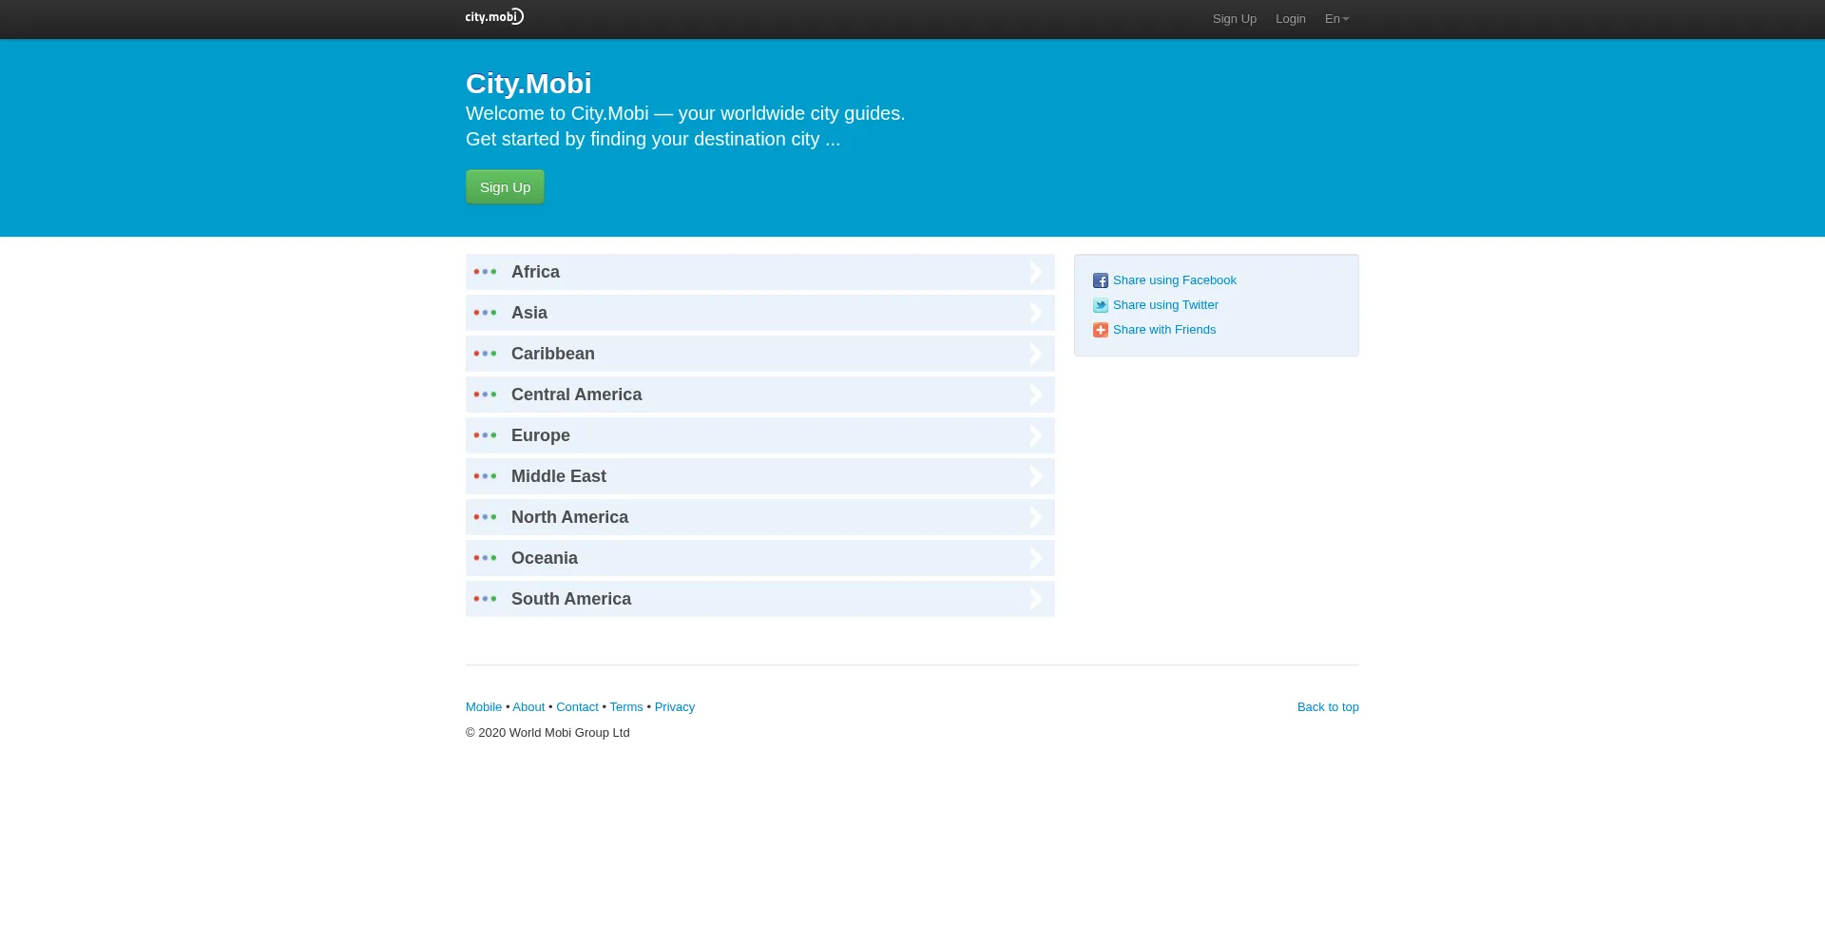Expand the Central America chevron arrow
1825x944 pixels.
point(1036,395)
